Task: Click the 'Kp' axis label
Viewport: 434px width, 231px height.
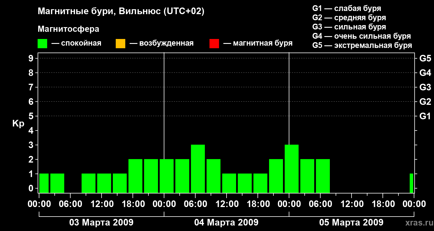Action: (x=18, y=124)
